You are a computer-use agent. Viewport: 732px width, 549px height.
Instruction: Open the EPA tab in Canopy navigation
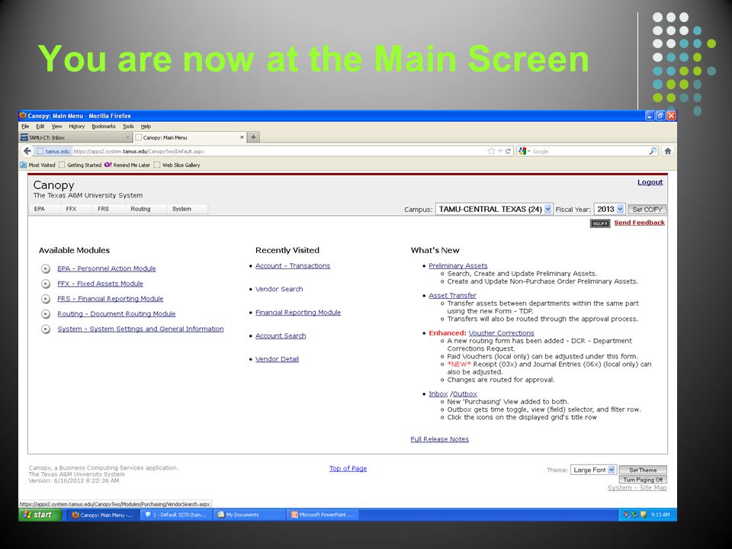[39, 209]
